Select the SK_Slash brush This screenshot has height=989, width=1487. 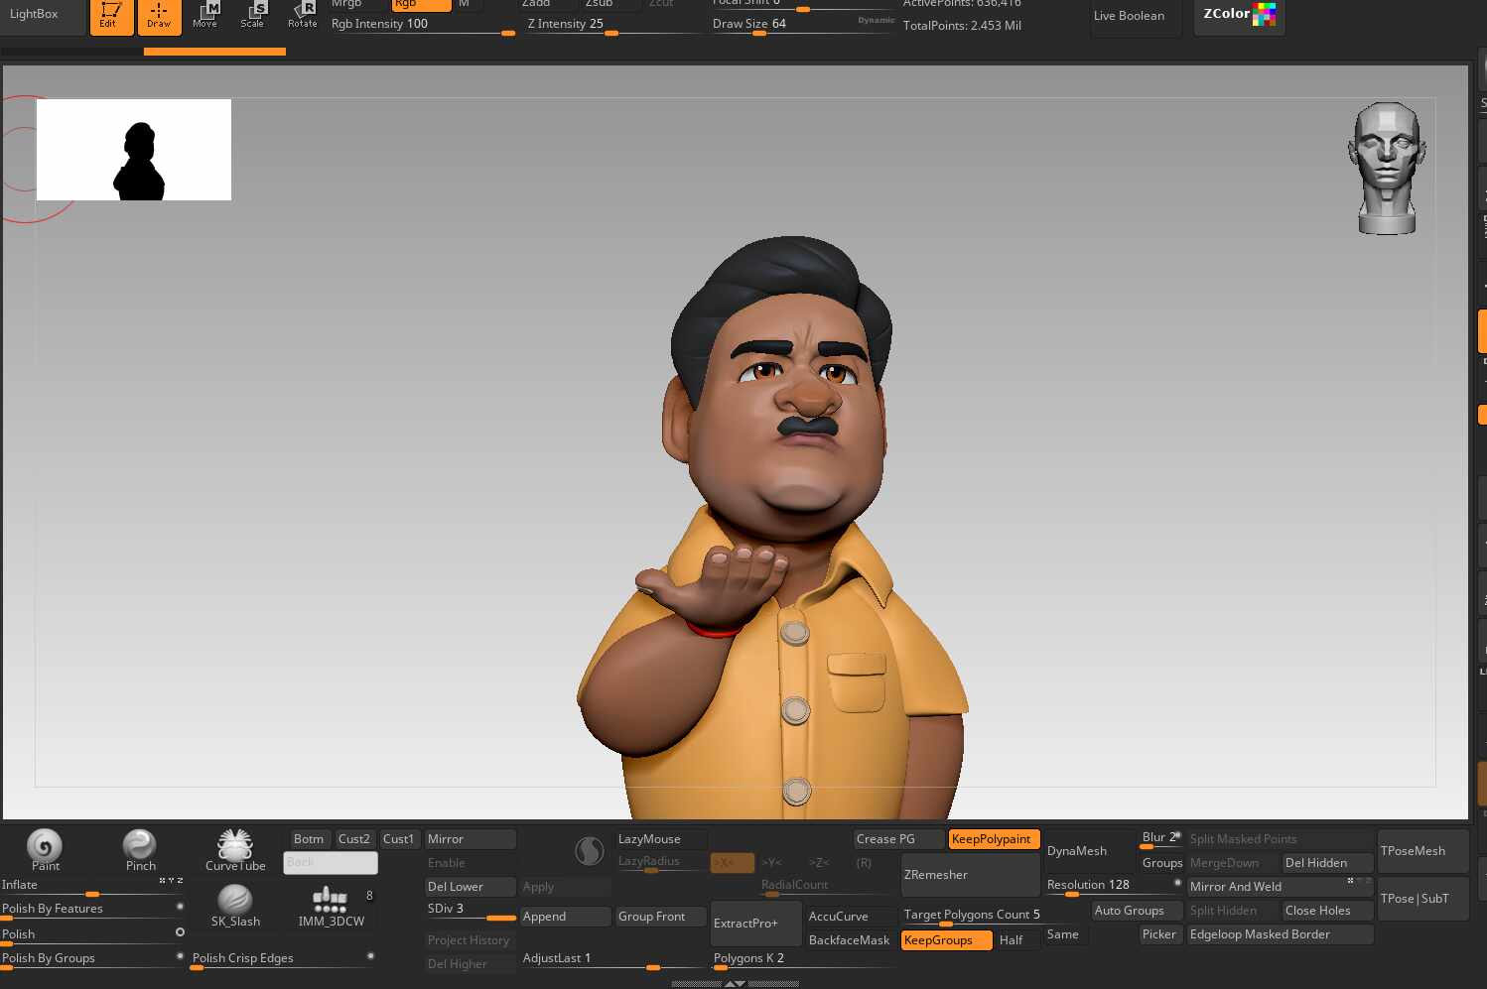[x=235, y=905]
